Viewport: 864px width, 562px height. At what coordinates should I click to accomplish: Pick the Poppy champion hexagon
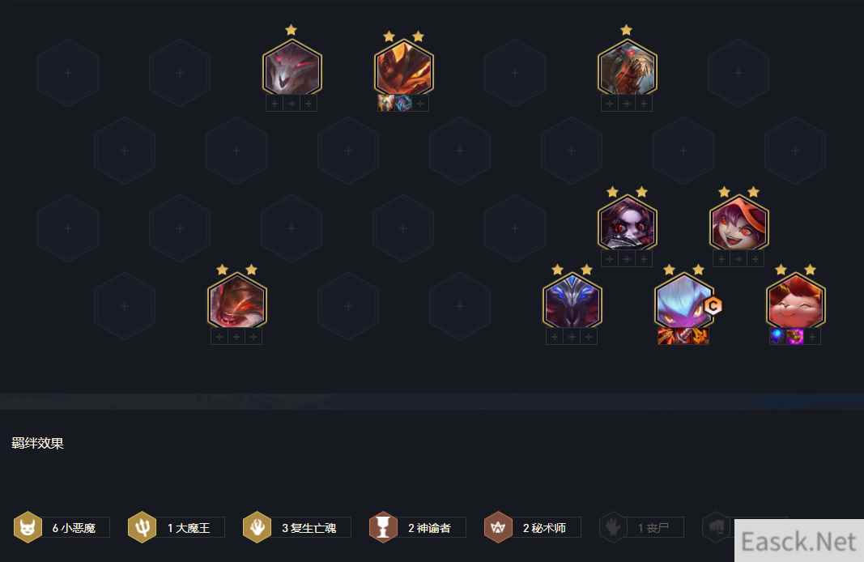[x=628, y=223]
